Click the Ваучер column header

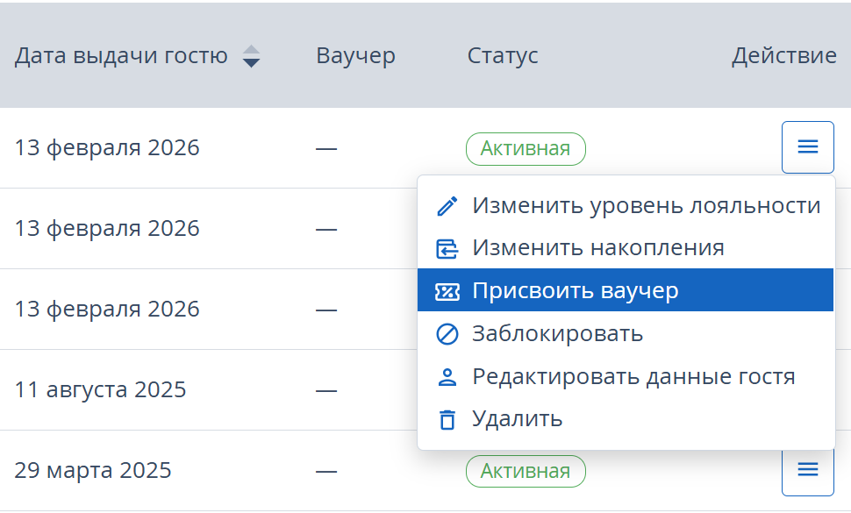click(x=355, y=56)
